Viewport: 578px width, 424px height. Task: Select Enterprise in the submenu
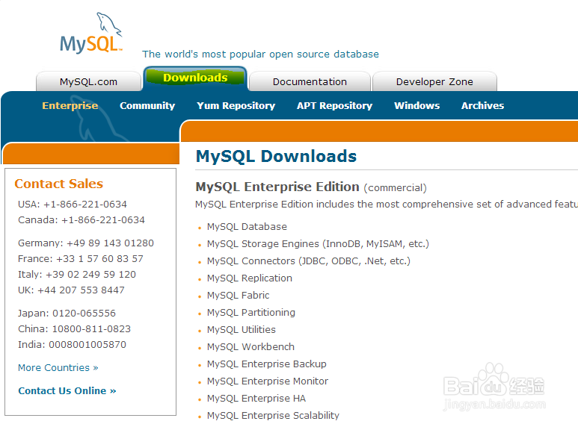(x=70, y=106)
